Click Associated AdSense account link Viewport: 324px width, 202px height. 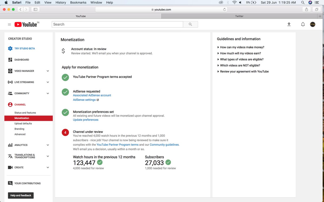click(x=92, y=95)
